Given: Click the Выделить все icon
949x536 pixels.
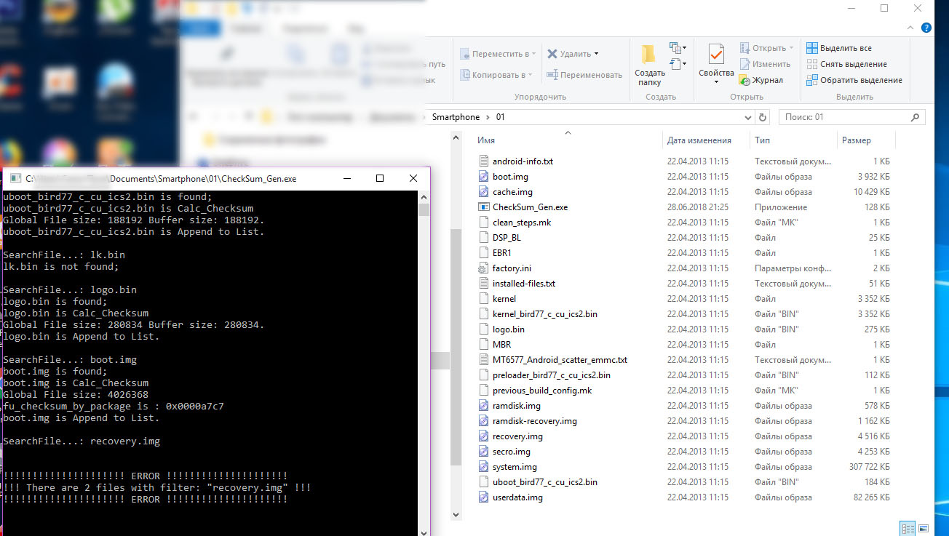Looking at the screenshot, I should (812, 48).
